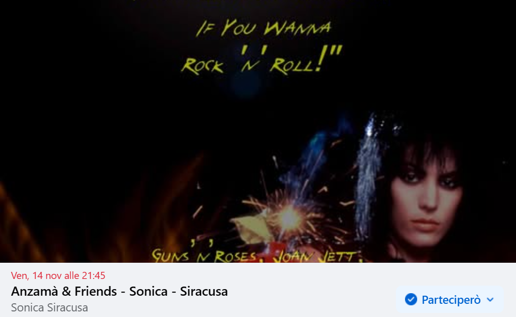Open the Anzamà & Friends event title
This screenshot has width=516, height=317.
[x=119, y=292]
